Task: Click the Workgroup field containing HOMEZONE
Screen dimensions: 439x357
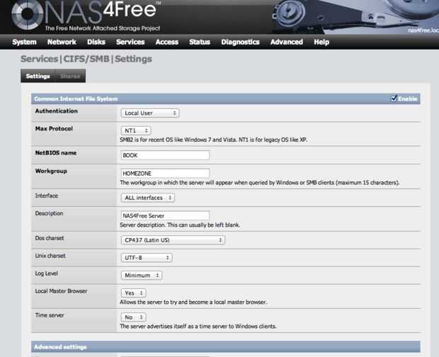Action: (x=165, y=174)
